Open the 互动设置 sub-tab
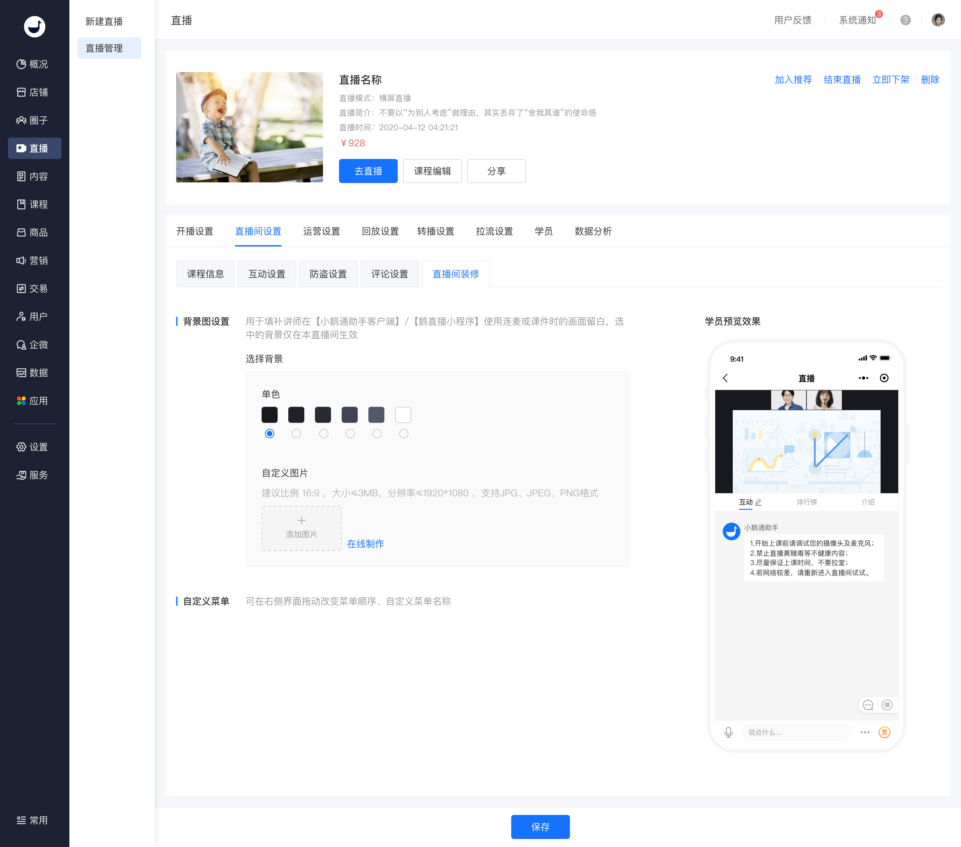Image resolution: width=961 pixels, height=847 pixels. 267,274
